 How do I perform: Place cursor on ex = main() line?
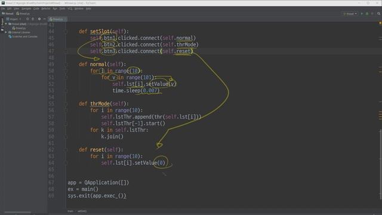pos(83,189)
